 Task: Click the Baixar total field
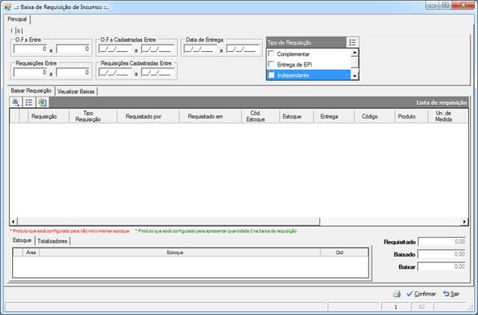(442, 266)
